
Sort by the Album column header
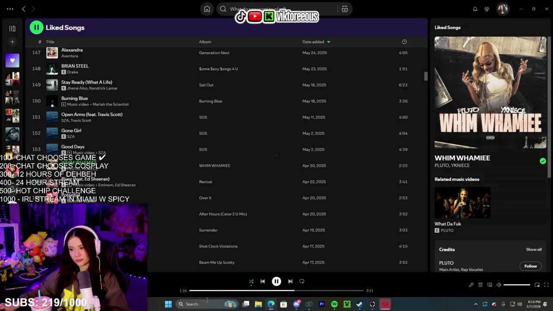pyautogui.click(x=205, y=42)
